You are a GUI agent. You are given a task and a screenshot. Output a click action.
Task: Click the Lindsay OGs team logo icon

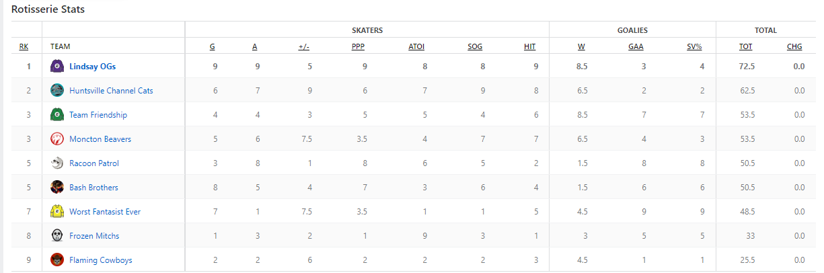click(x=57, y=67)
